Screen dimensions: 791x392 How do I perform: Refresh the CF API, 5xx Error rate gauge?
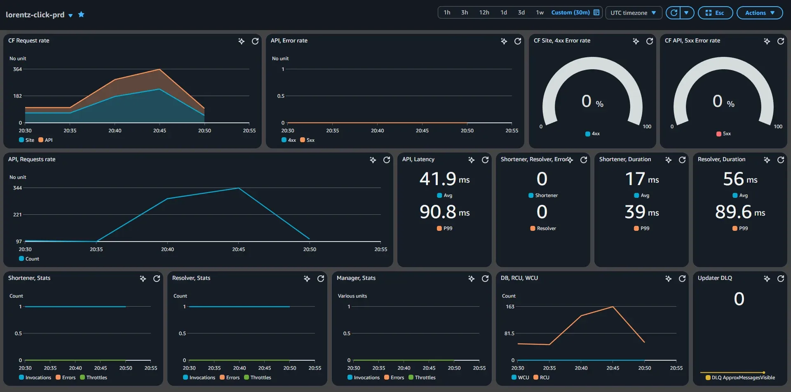coord(781,41)
